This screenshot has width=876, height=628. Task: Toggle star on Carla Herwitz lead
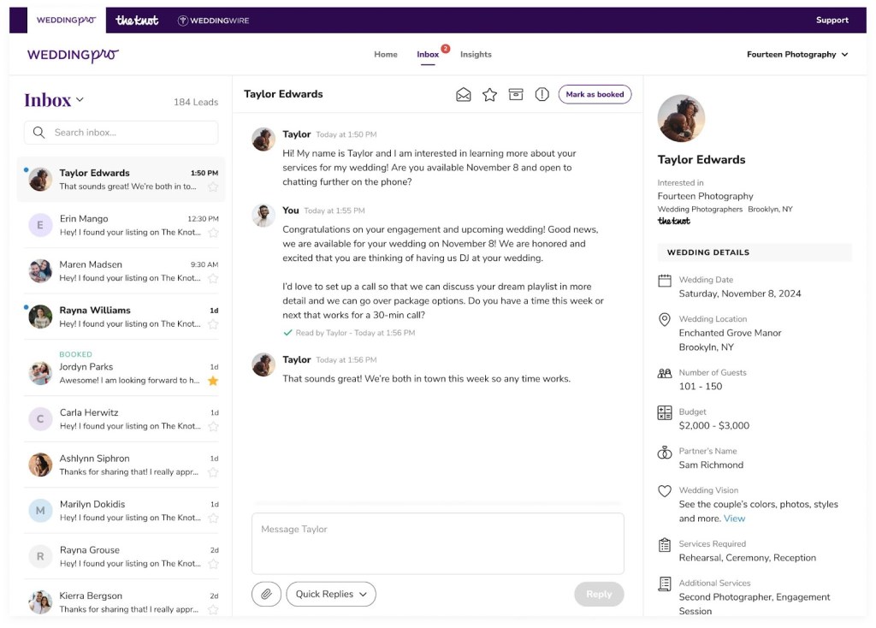click(x=213, y=426)
